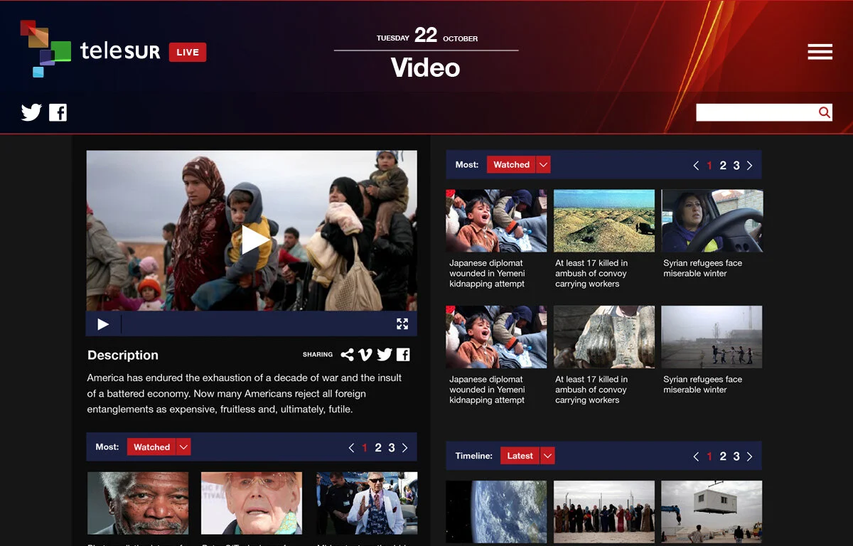Viewport: 853px width, 546px height.
Task: Open first-row desert ambush video thumbnail
Action: [x=604, y=220]
